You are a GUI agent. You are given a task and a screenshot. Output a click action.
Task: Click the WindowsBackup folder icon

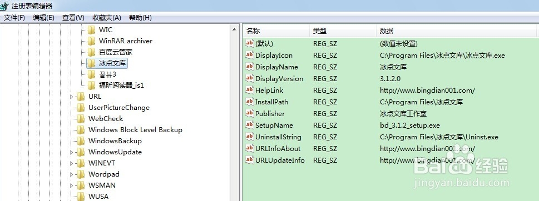tap(81, 141)
